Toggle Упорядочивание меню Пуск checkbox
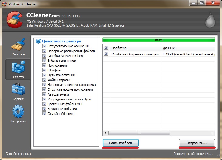Image resolution: width=222 pixels, height=160 pixels. coord(44,99)
